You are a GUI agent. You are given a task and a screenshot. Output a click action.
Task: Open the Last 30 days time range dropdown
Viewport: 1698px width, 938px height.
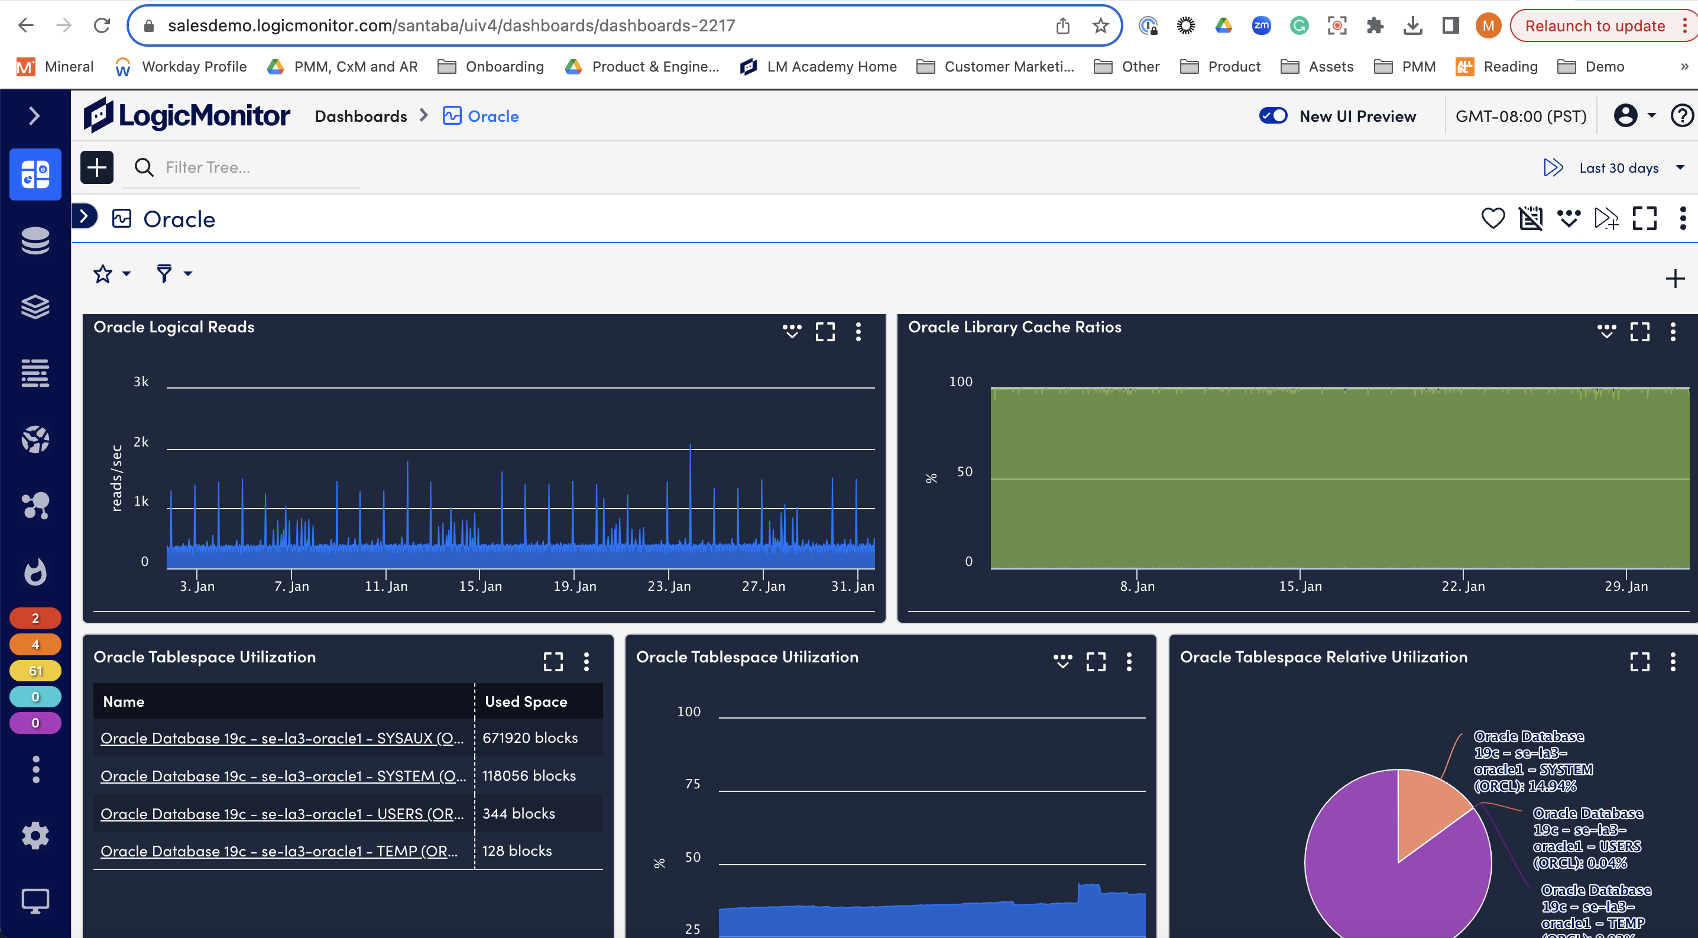pos(1631,168)
